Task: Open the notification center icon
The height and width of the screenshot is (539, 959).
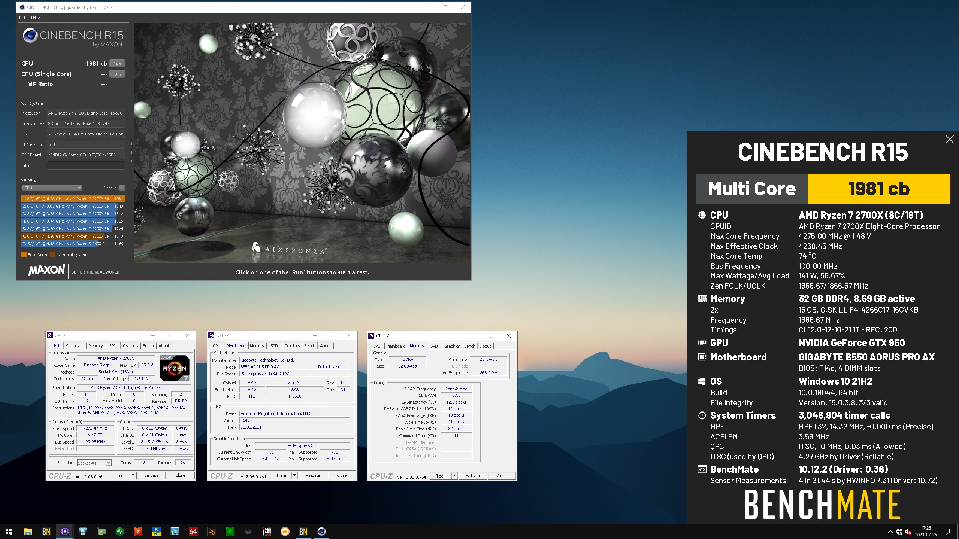Action: point(947,532)
